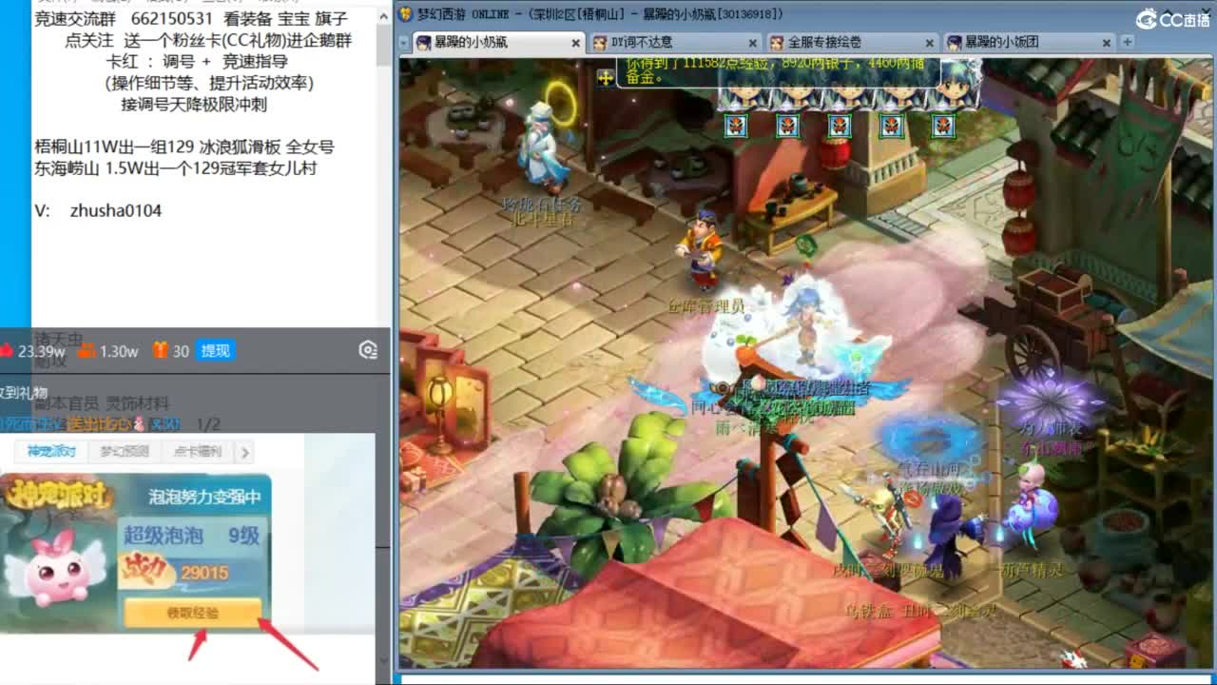The height and width of the screenshot is (685, 1217).
Task: Click the pink winged pet image
Action: coord(54,571)
